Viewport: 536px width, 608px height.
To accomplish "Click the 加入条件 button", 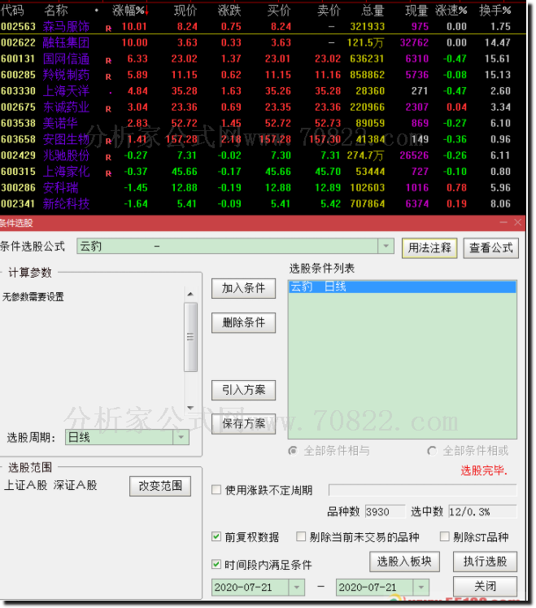I will [243, 288].
